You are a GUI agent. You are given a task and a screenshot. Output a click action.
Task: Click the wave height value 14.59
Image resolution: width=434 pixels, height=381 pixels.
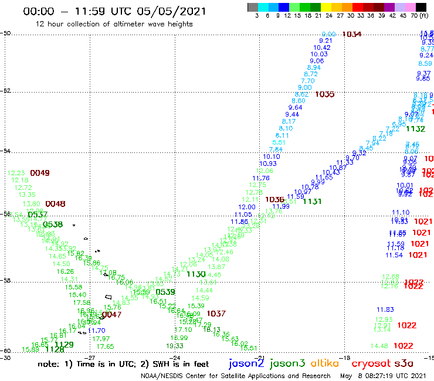[x=201, y=298]
